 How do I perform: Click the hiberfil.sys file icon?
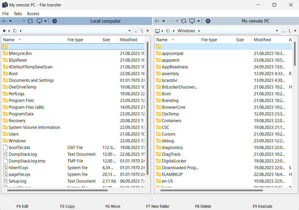pyautogui.click(x=5, y=168)
